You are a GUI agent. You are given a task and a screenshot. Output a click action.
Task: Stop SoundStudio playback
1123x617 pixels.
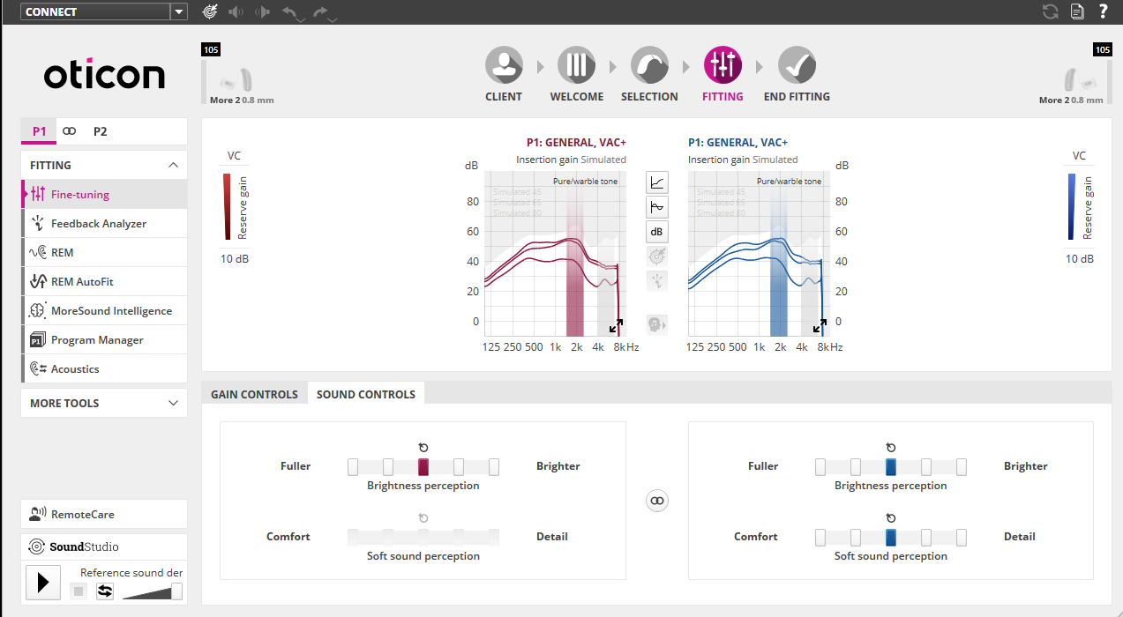pos(79,591)
